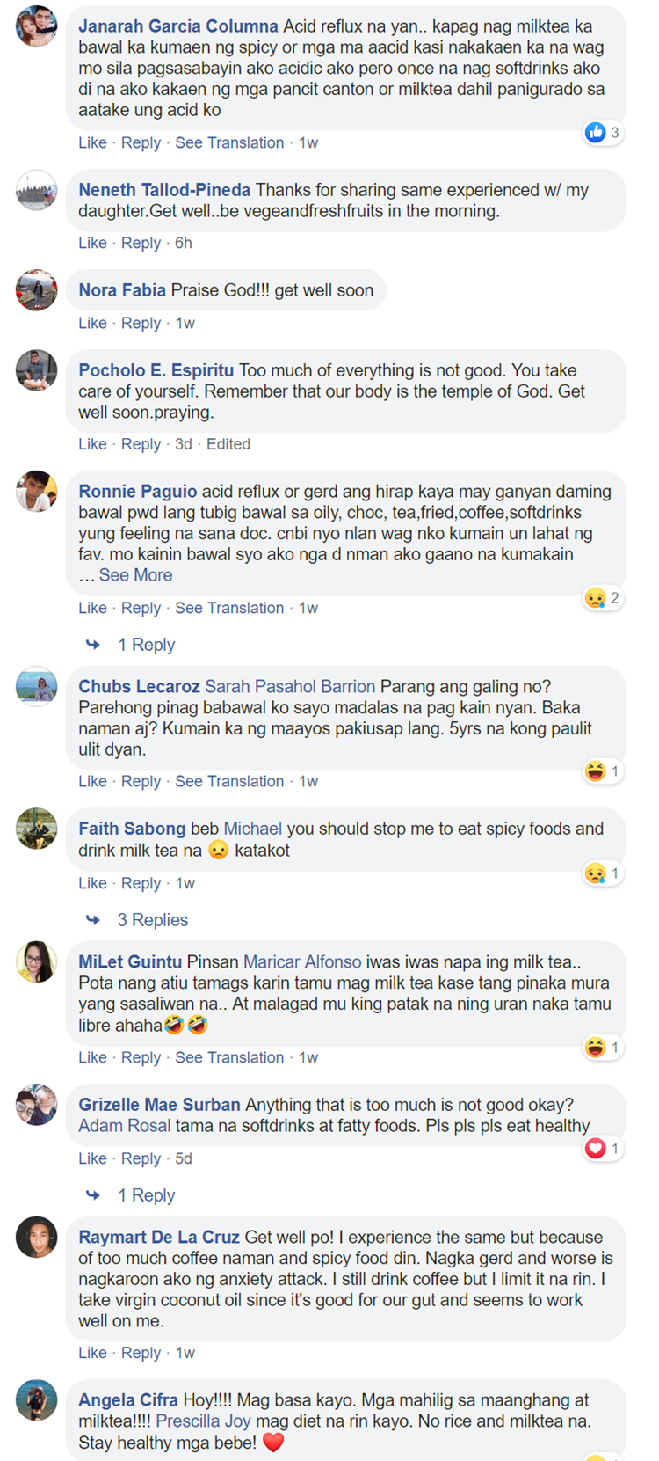Open Angela Cifra's profile picture
The height and width of the screenshot is (1461, 659).
pos(37,1399)
